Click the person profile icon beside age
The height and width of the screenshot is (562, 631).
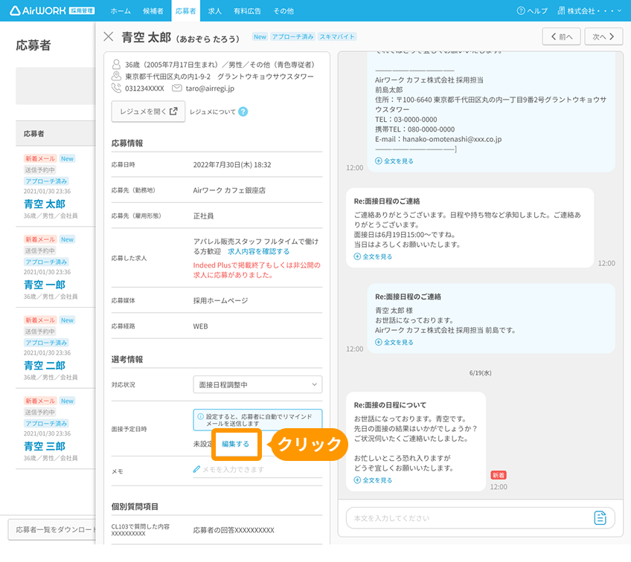[x=116, y=65]
